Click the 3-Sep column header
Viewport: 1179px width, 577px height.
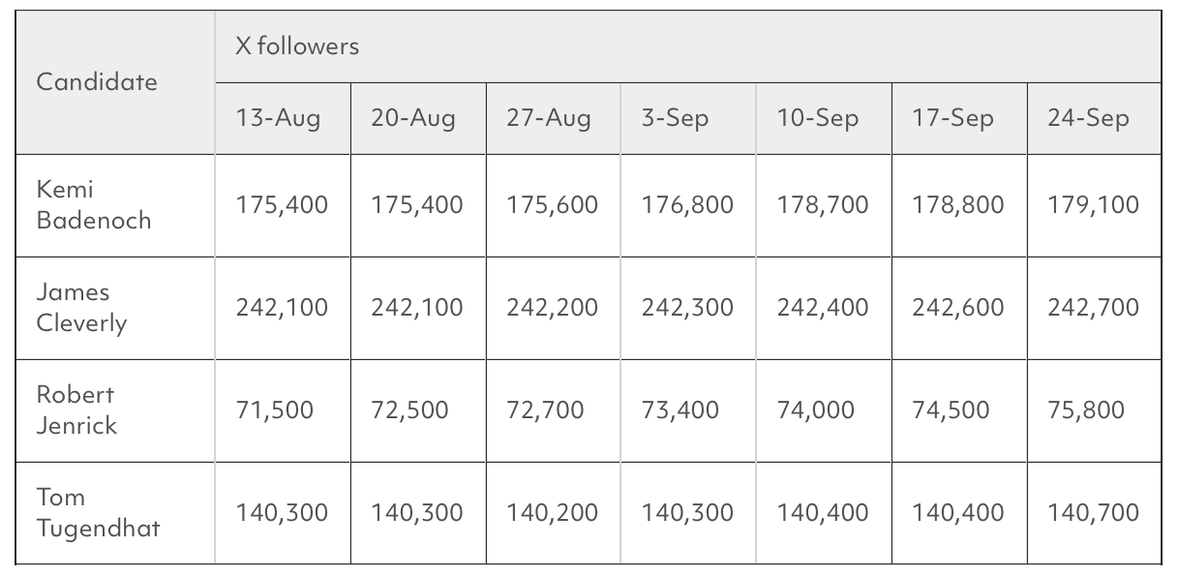point(675,119)
